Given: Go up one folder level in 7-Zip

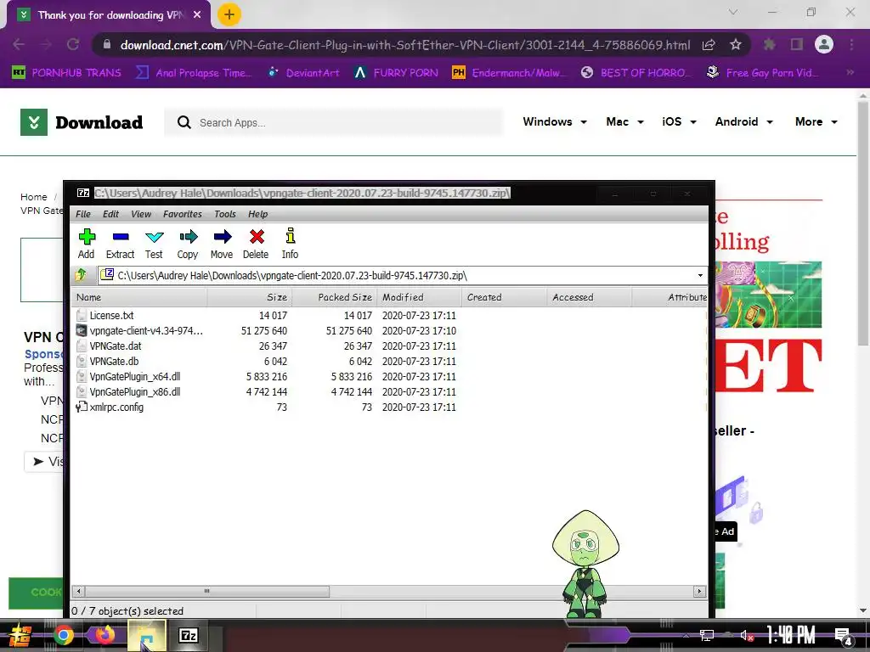Looking at the screenshot, I should (x=81, y=275).
